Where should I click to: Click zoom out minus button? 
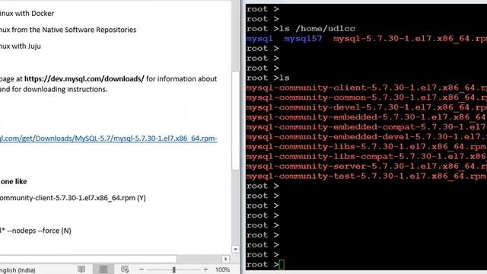(x=142, y=269)
